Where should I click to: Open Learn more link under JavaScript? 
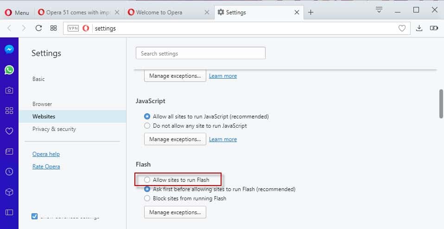(x=223, y=139)
